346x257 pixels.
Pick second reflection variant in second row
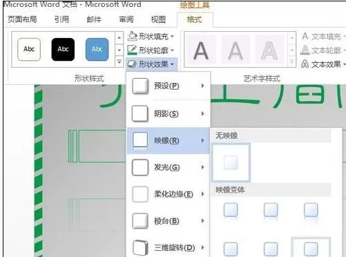point(271,249)
